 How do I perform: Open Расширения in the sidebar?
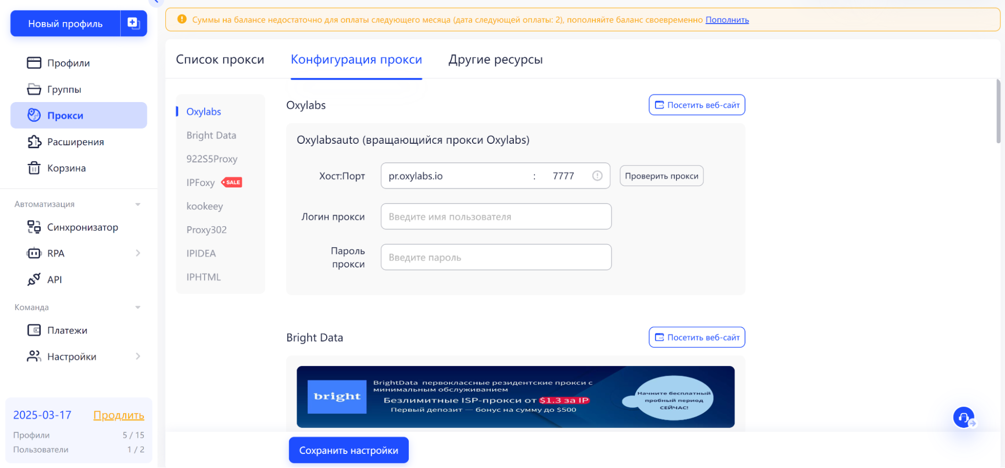[x=75, y=142]
